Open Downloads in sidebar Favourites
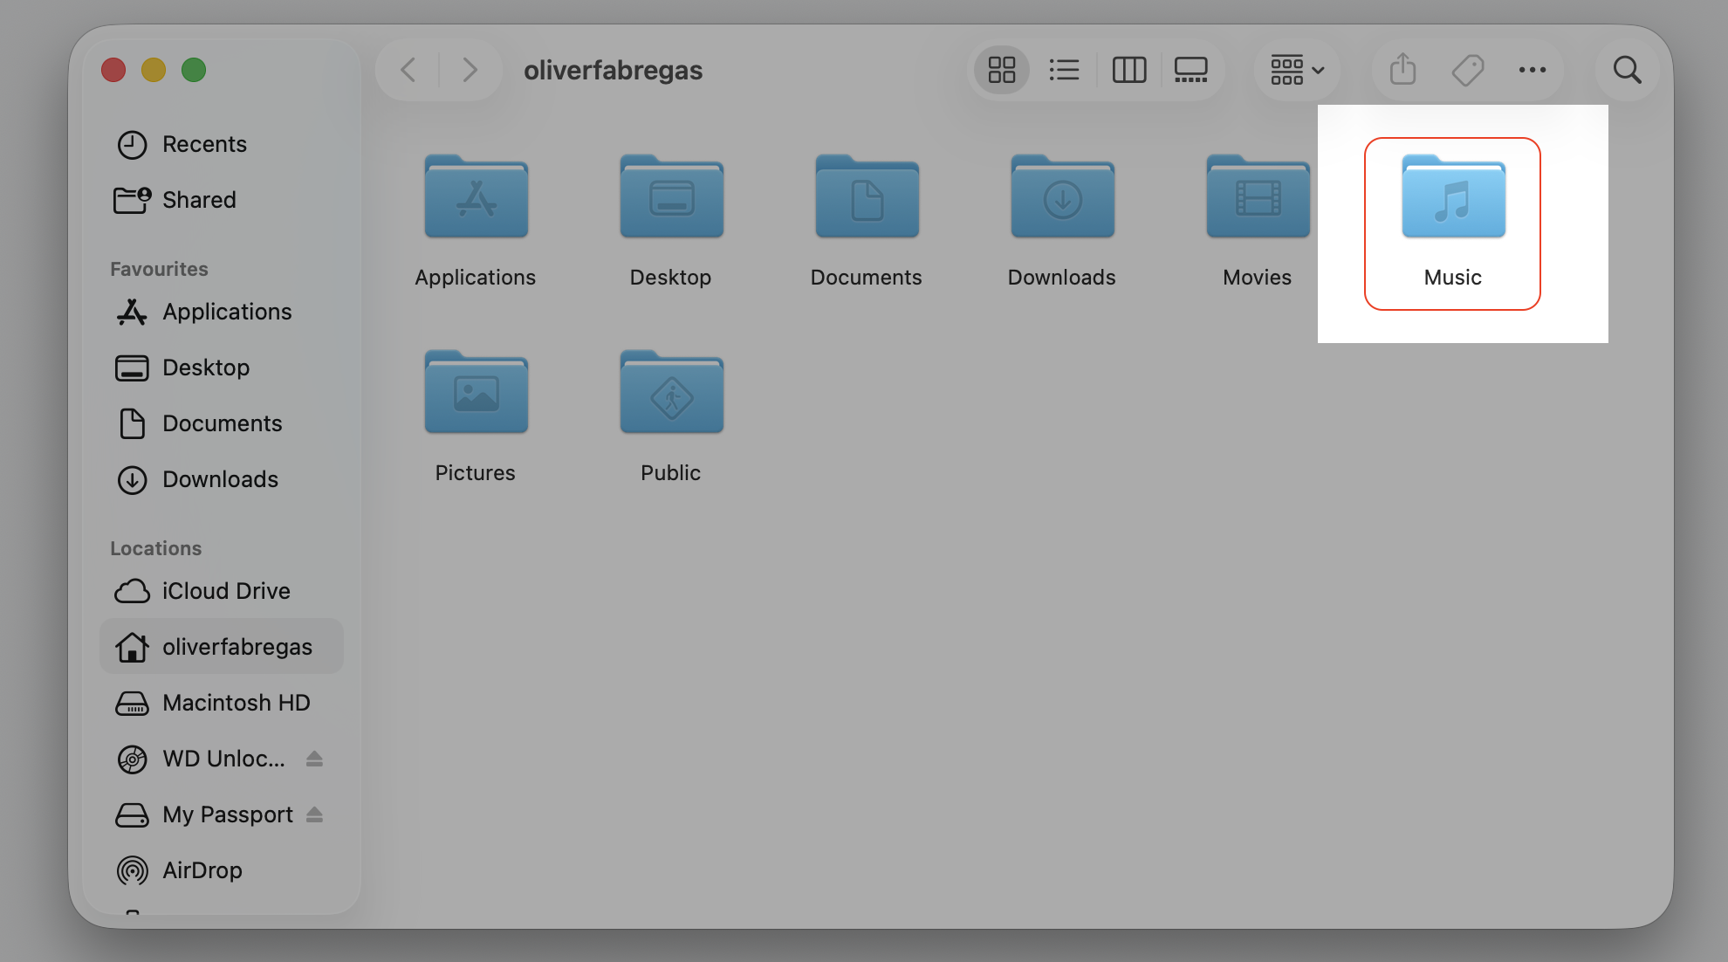Image resolution: width=1728 pixels, height=962 pixels. pyautogui.click(x=222, y=479)
